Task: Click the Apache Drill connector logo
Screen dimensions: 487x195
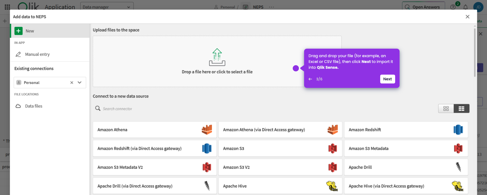Action: point(458,167)
